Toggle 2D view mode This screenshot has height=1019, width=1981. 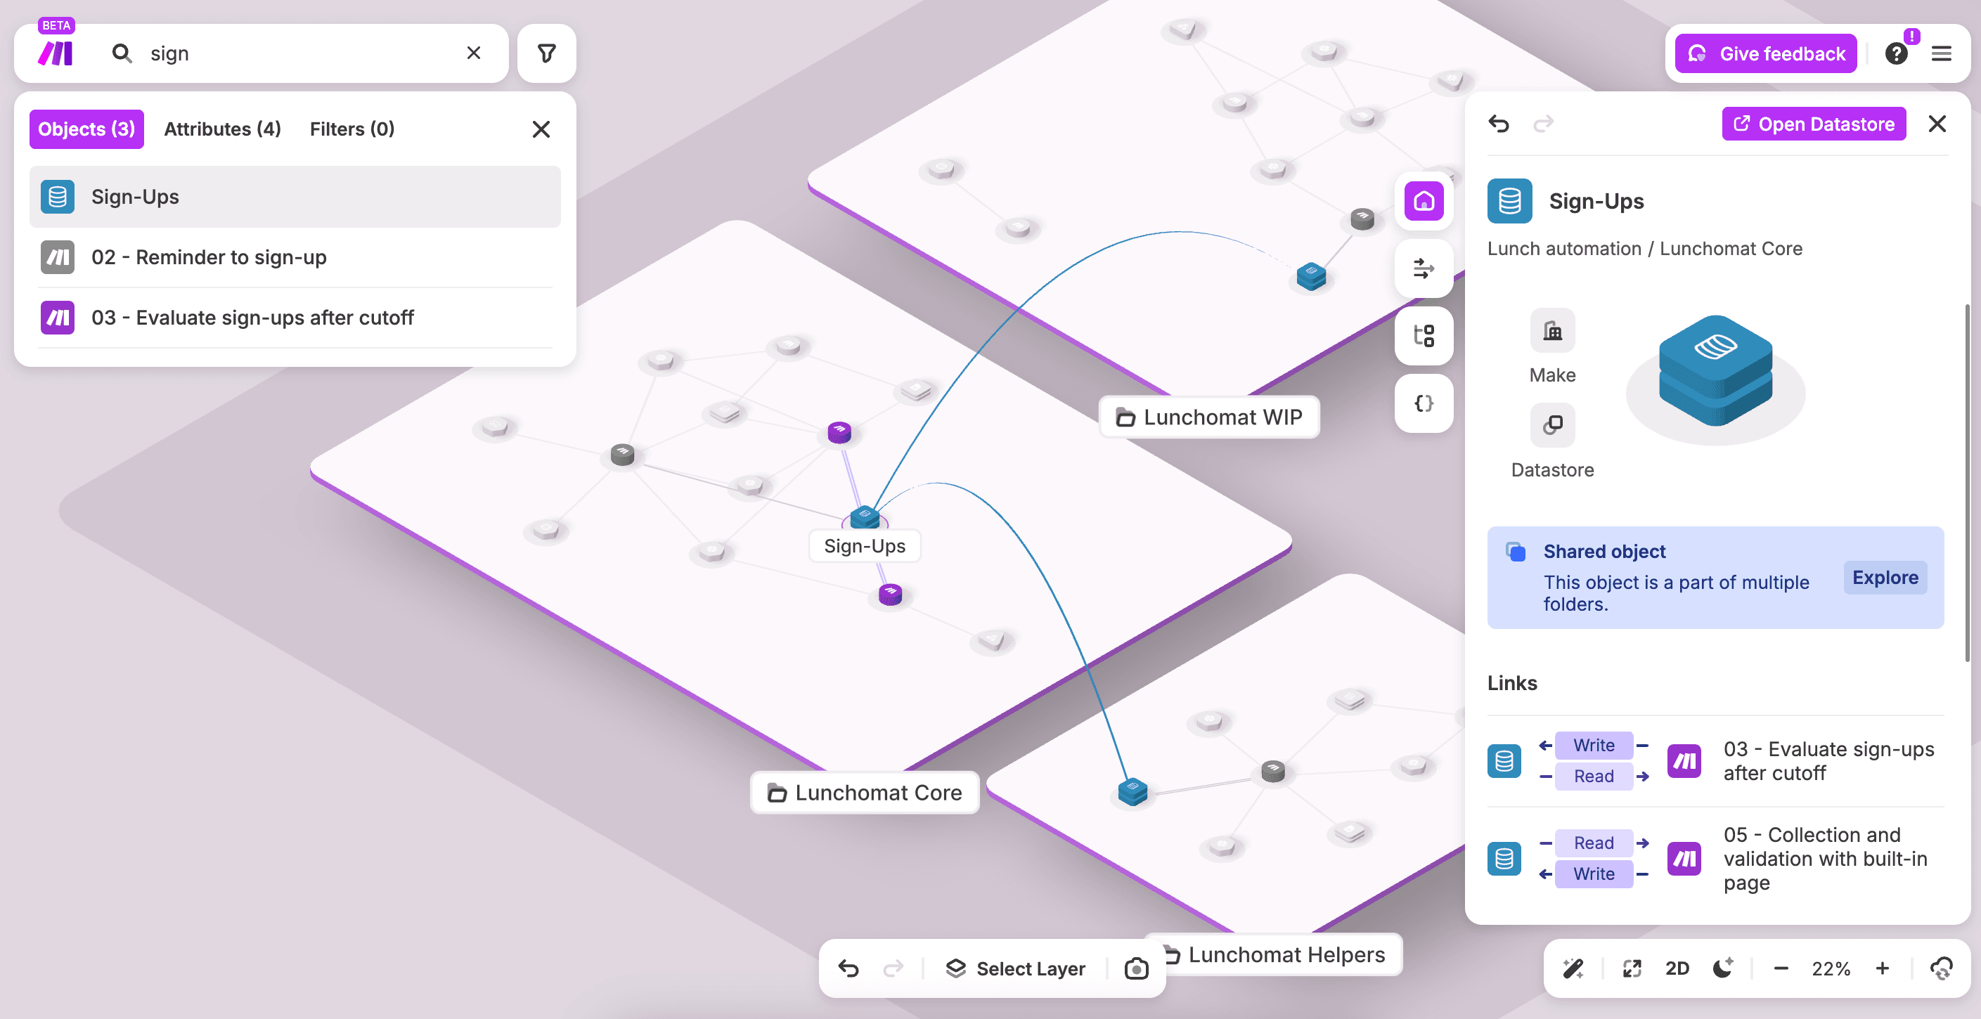tap(1677, 968)
